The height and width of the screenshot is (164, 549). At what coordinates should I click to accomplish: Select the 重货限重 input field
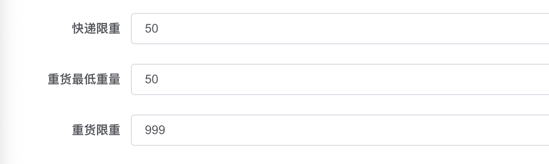pos(340,130)
